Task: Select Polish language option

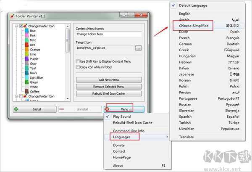Action: coord(207,86)
